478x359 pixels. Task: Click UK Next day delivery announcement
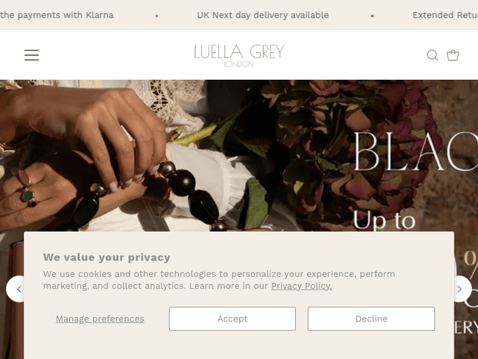[263, 15]
